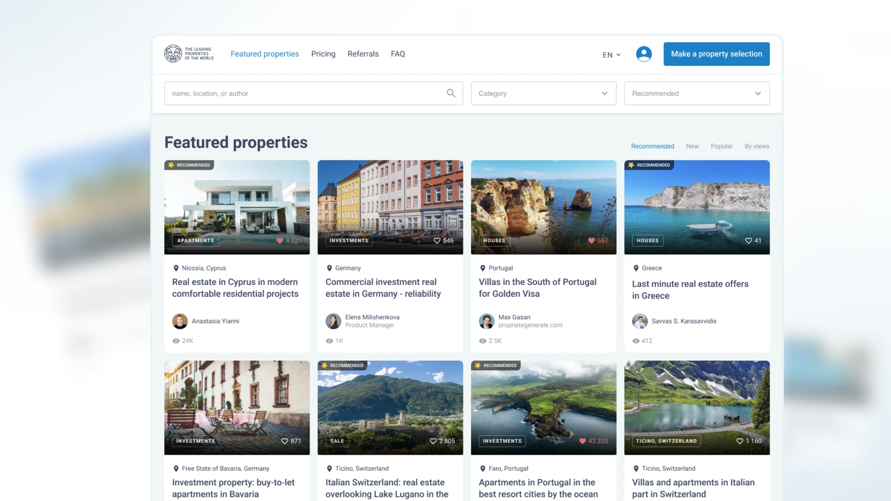The width and height of the screenshot is (891, 501).
Task: Click star Recommended badge on Greece card
Action: [x=649, y=165]
